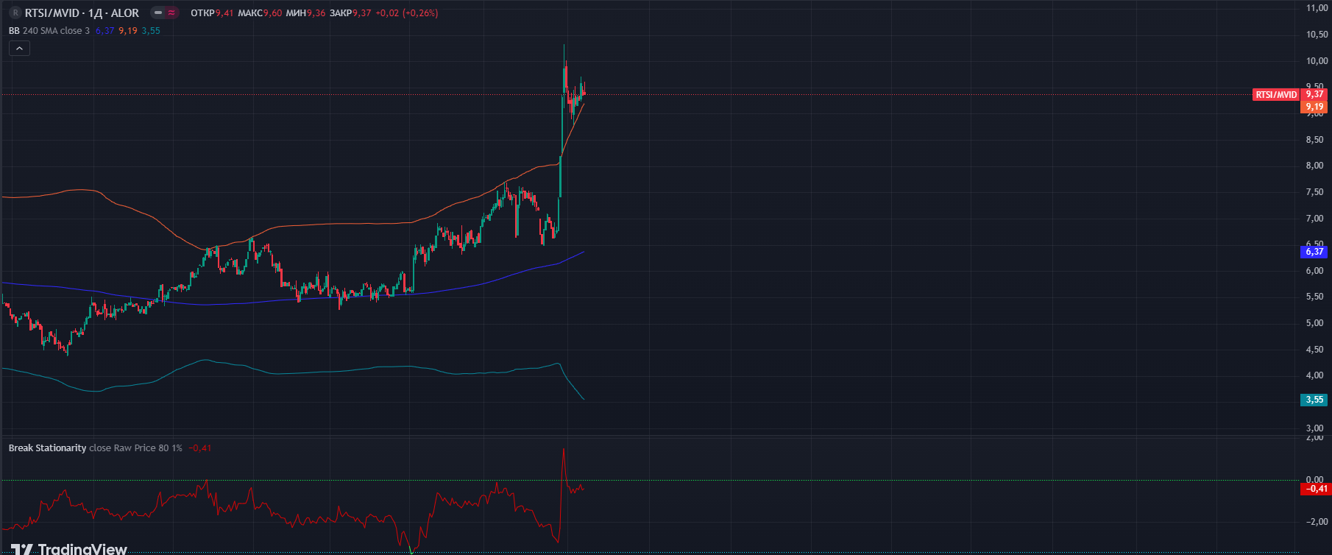
Task: Click the МИН 9,36 low value
Action: [305, 13]
